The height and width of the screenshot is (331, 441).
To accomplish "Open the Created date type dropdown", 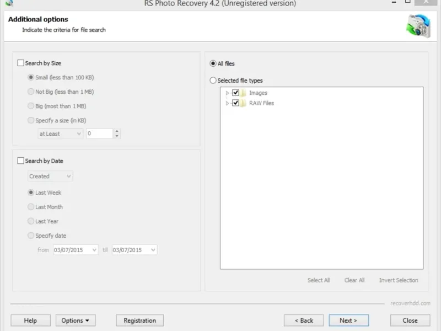I will point(50,177).
